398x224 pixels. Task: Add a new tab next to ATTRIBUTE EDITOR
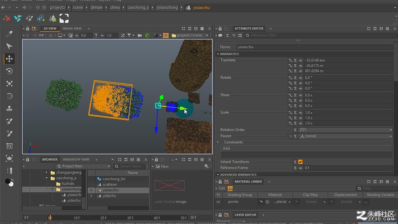click(271, 29)
